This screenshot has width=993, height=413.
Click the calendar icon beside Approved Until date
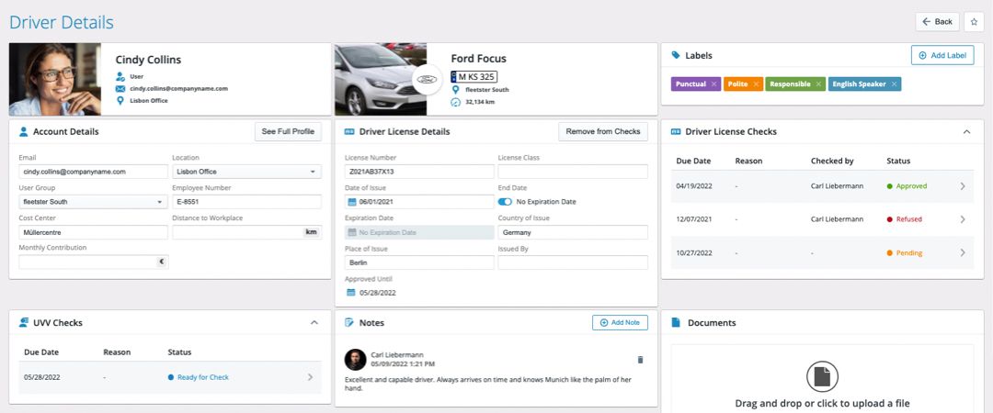click(351, 293)
